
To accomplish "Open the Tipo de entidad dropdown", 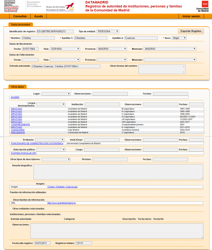I will pos(108,31).
